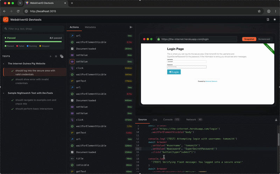Open the document icon in app header

(268, 20)
